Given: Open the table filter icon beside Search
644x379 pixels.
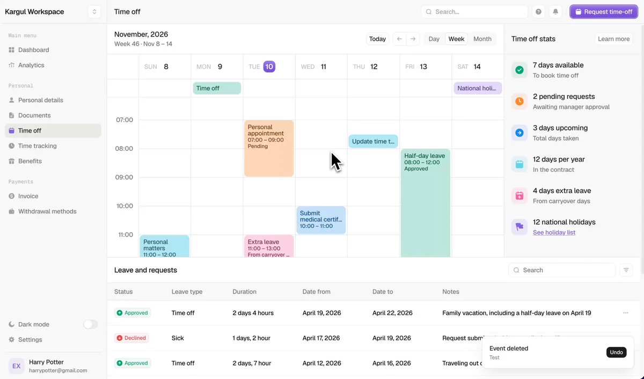Looking at the screenshot, I should pyautogui.click(x=626, y=270).
